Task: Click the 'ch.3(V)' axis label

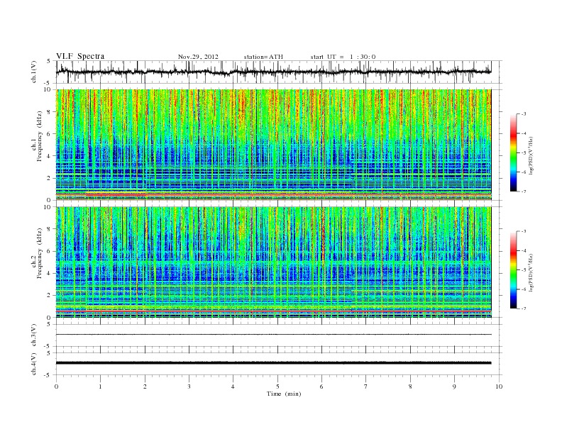Action: (34, 335)
